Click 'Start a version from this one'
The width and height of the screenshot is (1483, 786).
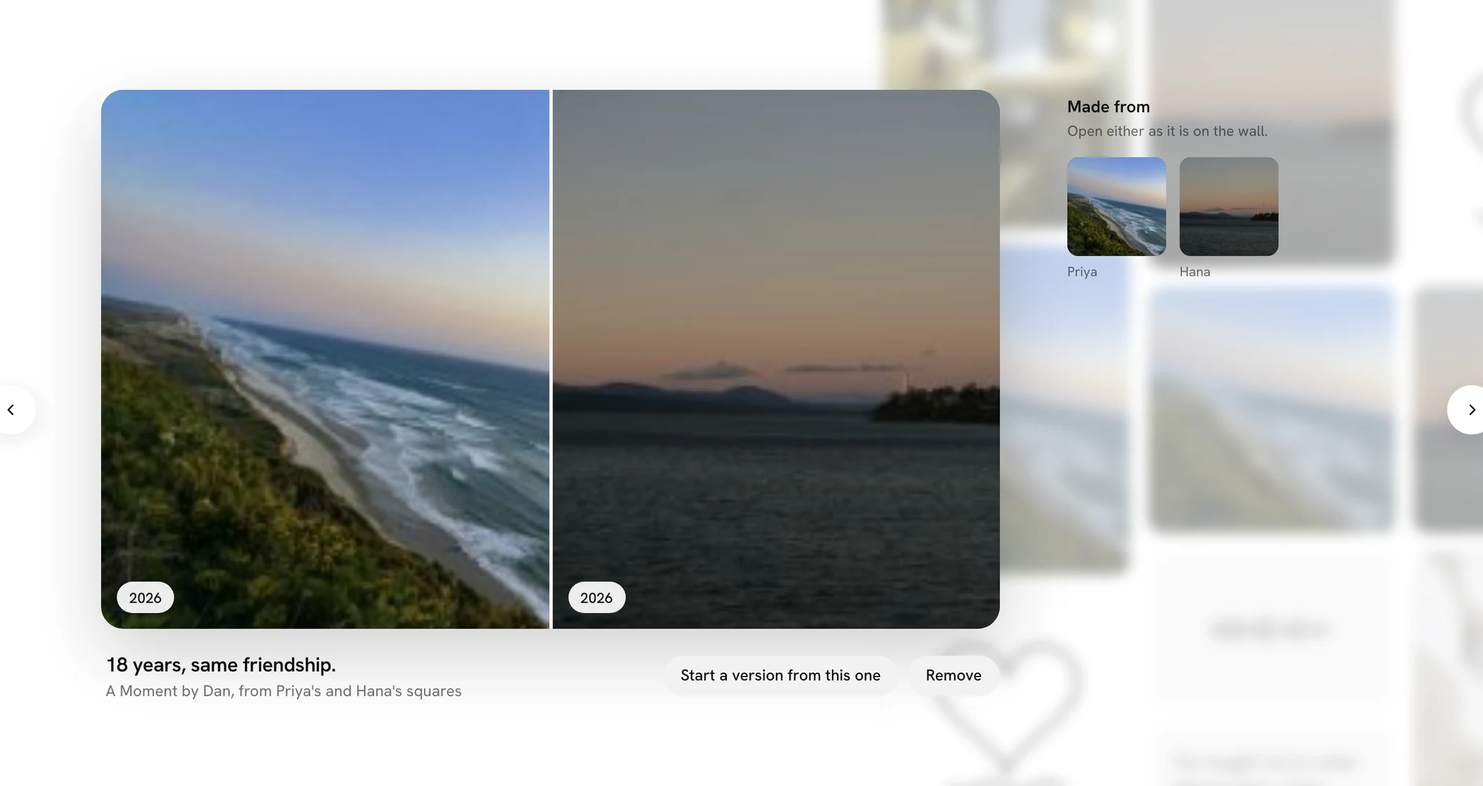780,675
